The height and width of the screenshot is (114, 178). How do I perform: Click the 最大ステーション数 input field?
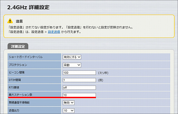[x=79, y=95]
